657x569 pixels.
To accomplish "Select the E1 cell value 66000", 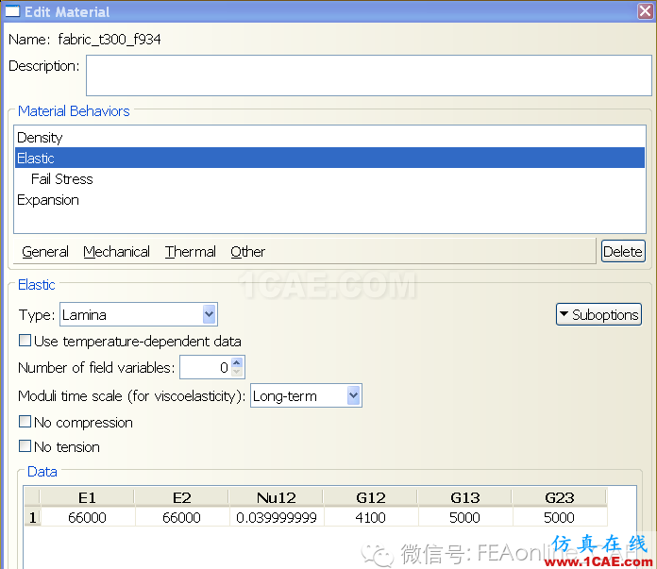I will 87,517.
